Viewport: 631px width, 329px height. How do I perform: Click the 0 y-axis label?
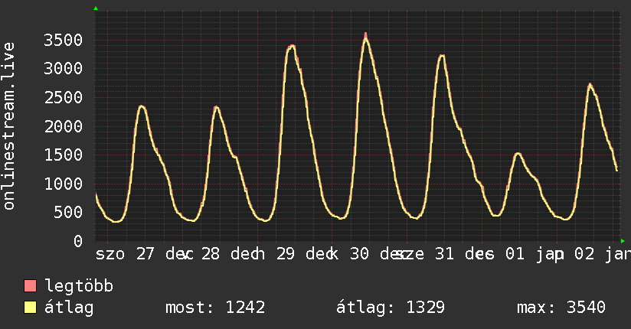coord(78,241)
